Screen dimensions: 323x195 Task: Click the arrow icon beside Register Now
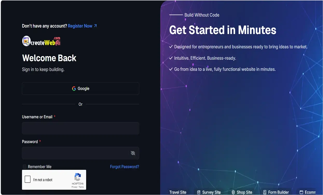(x=95, y=26)
